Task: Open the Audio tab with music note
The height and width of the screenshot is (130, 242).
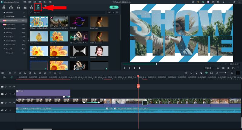Action: (18, 7)
